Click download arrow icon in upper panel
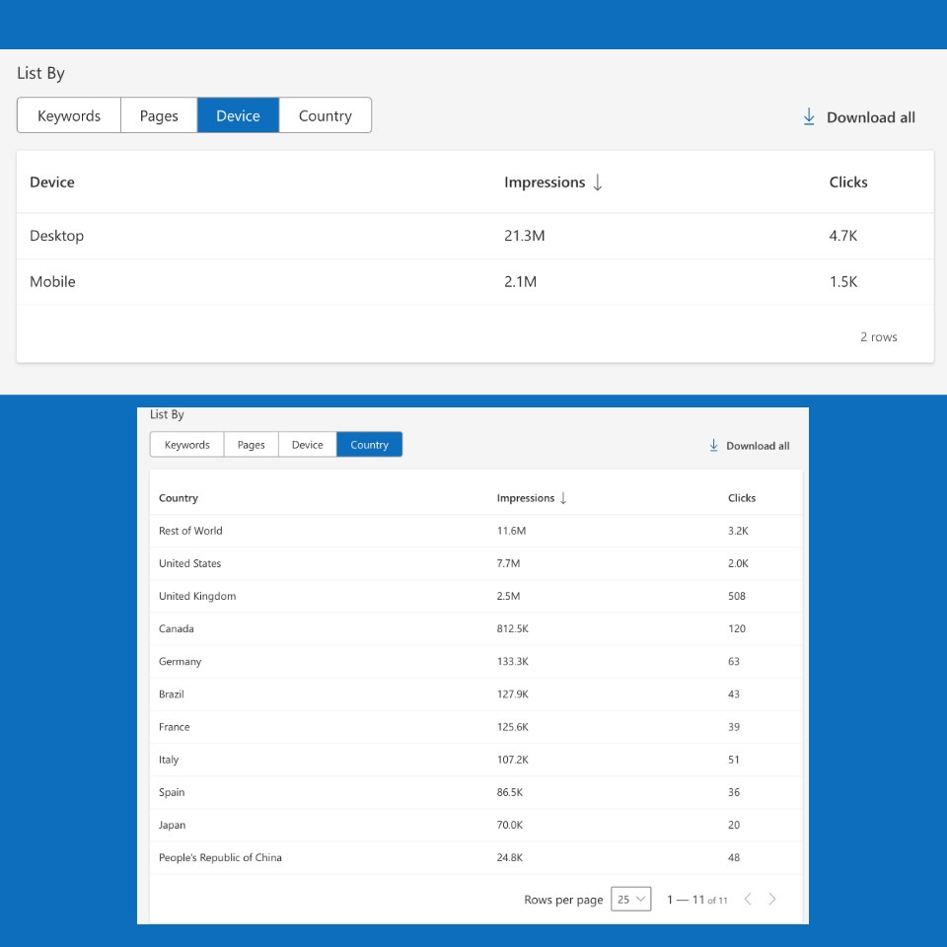 [x=809, y=116]
